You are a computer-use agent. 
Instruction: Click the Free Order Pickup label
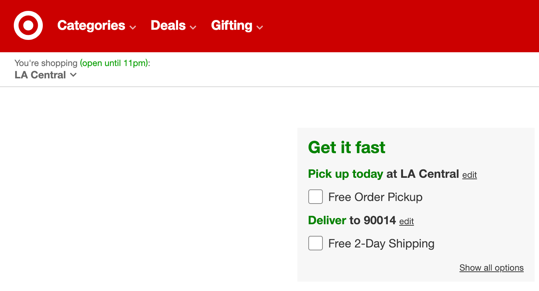(375, 197)
